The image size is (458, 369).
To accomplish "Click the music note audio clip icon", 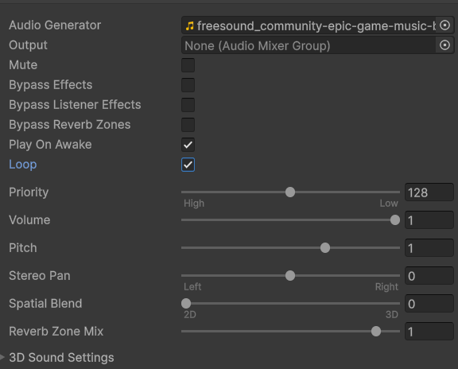I will click(189, 25).
